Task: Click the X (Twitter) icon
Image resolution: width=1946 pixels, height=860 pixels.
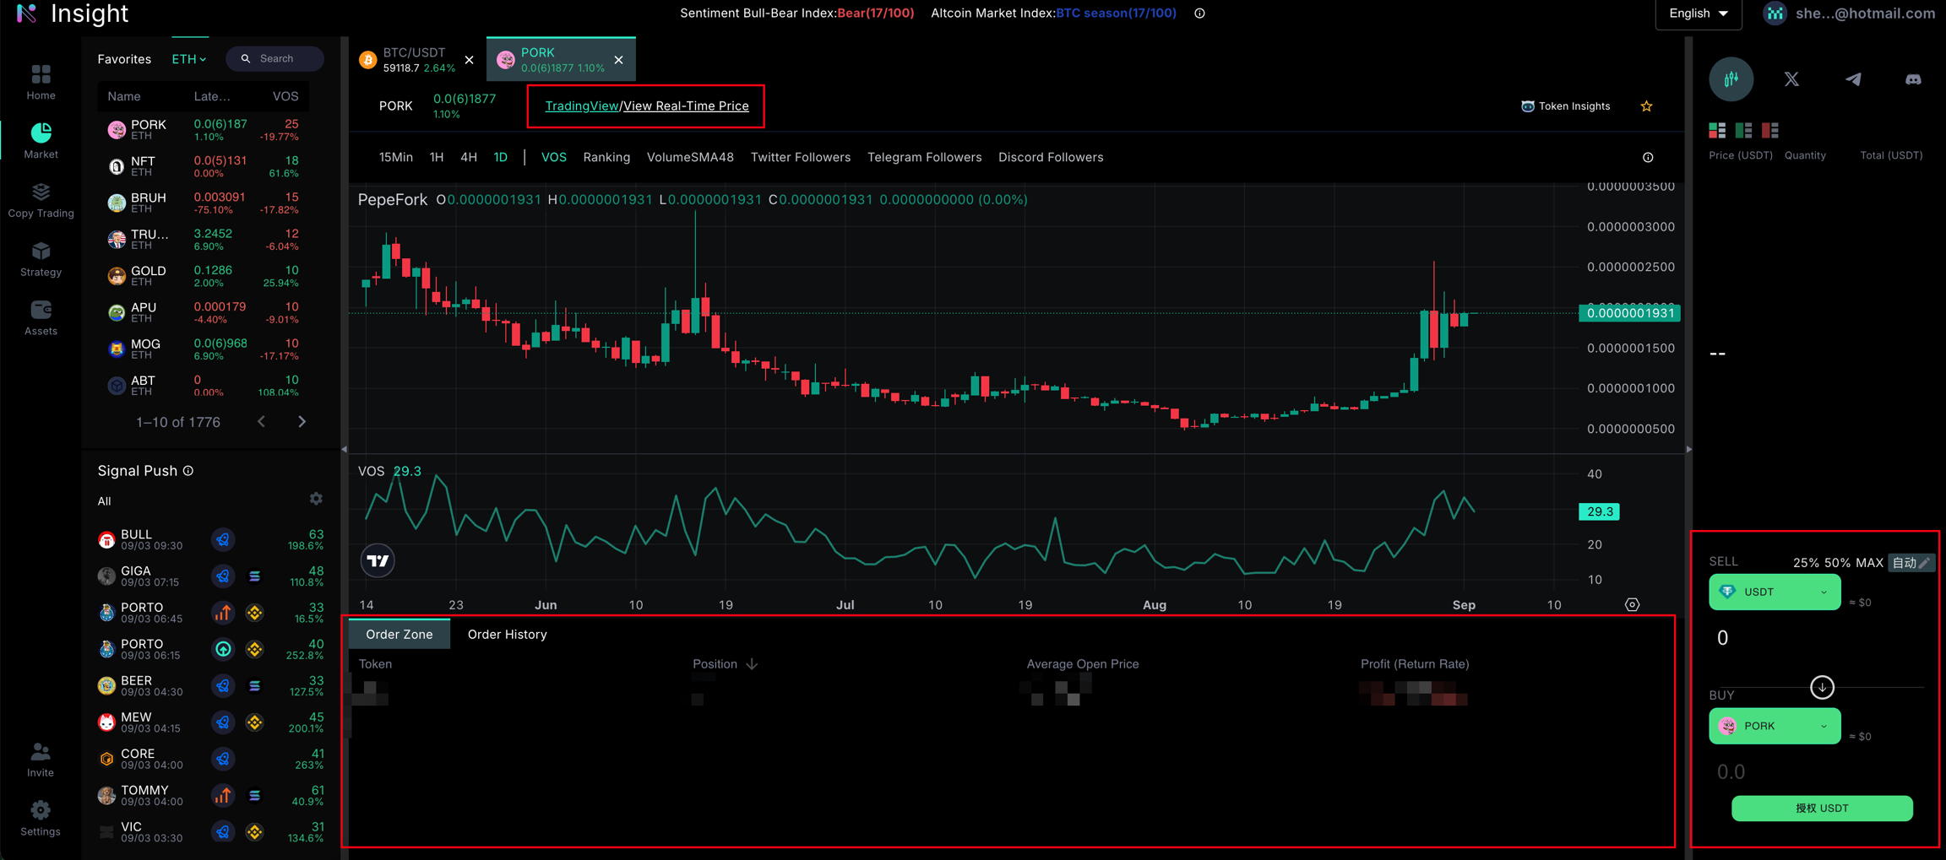Action: pyautogui.click(x=1791, y=79)
